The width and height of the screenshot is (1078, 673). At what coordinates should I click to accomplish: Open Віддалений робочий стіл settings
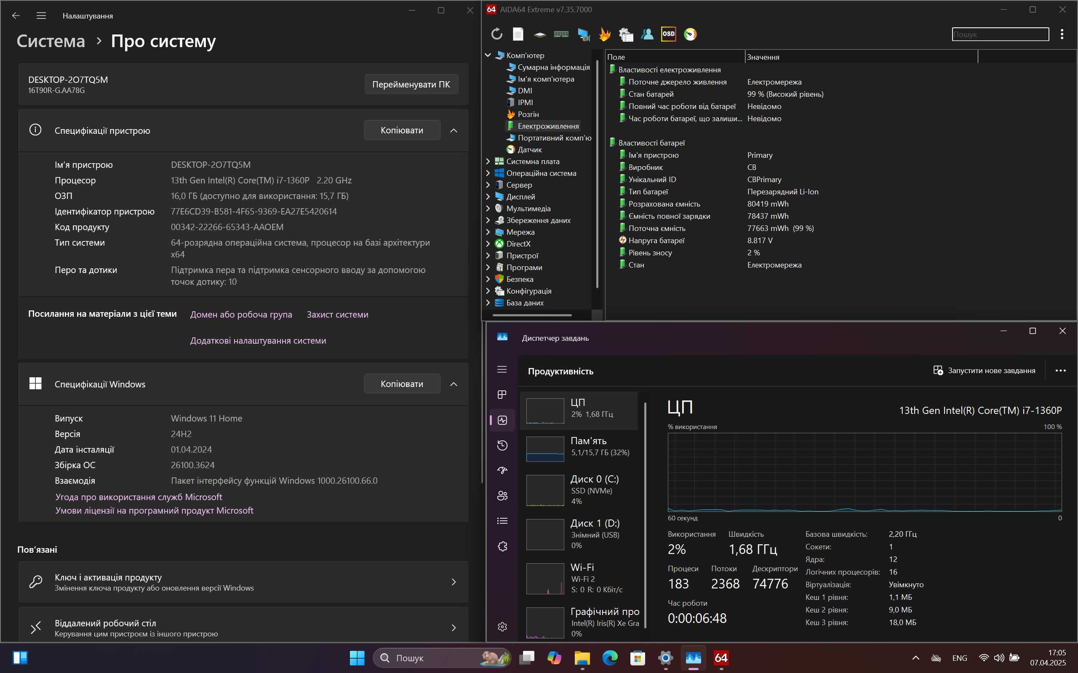point(243,625)
